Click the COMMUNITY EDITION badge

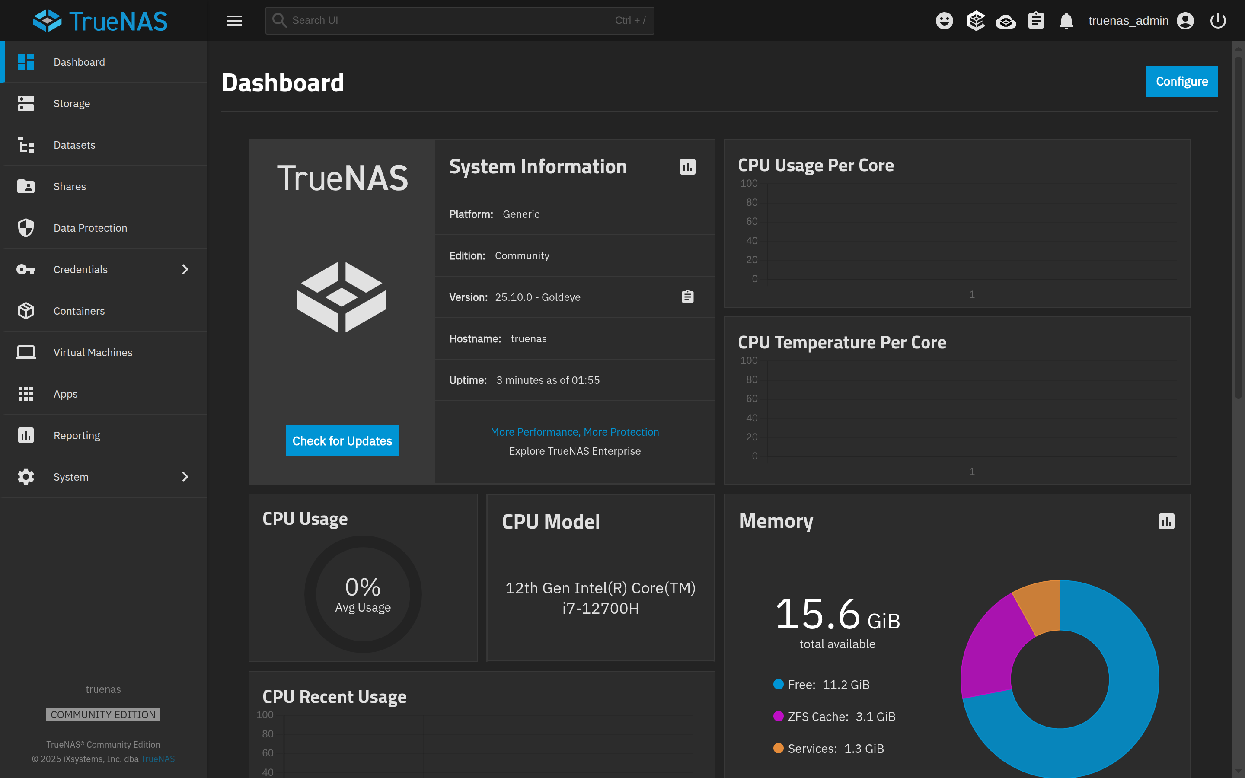(103, 715)
